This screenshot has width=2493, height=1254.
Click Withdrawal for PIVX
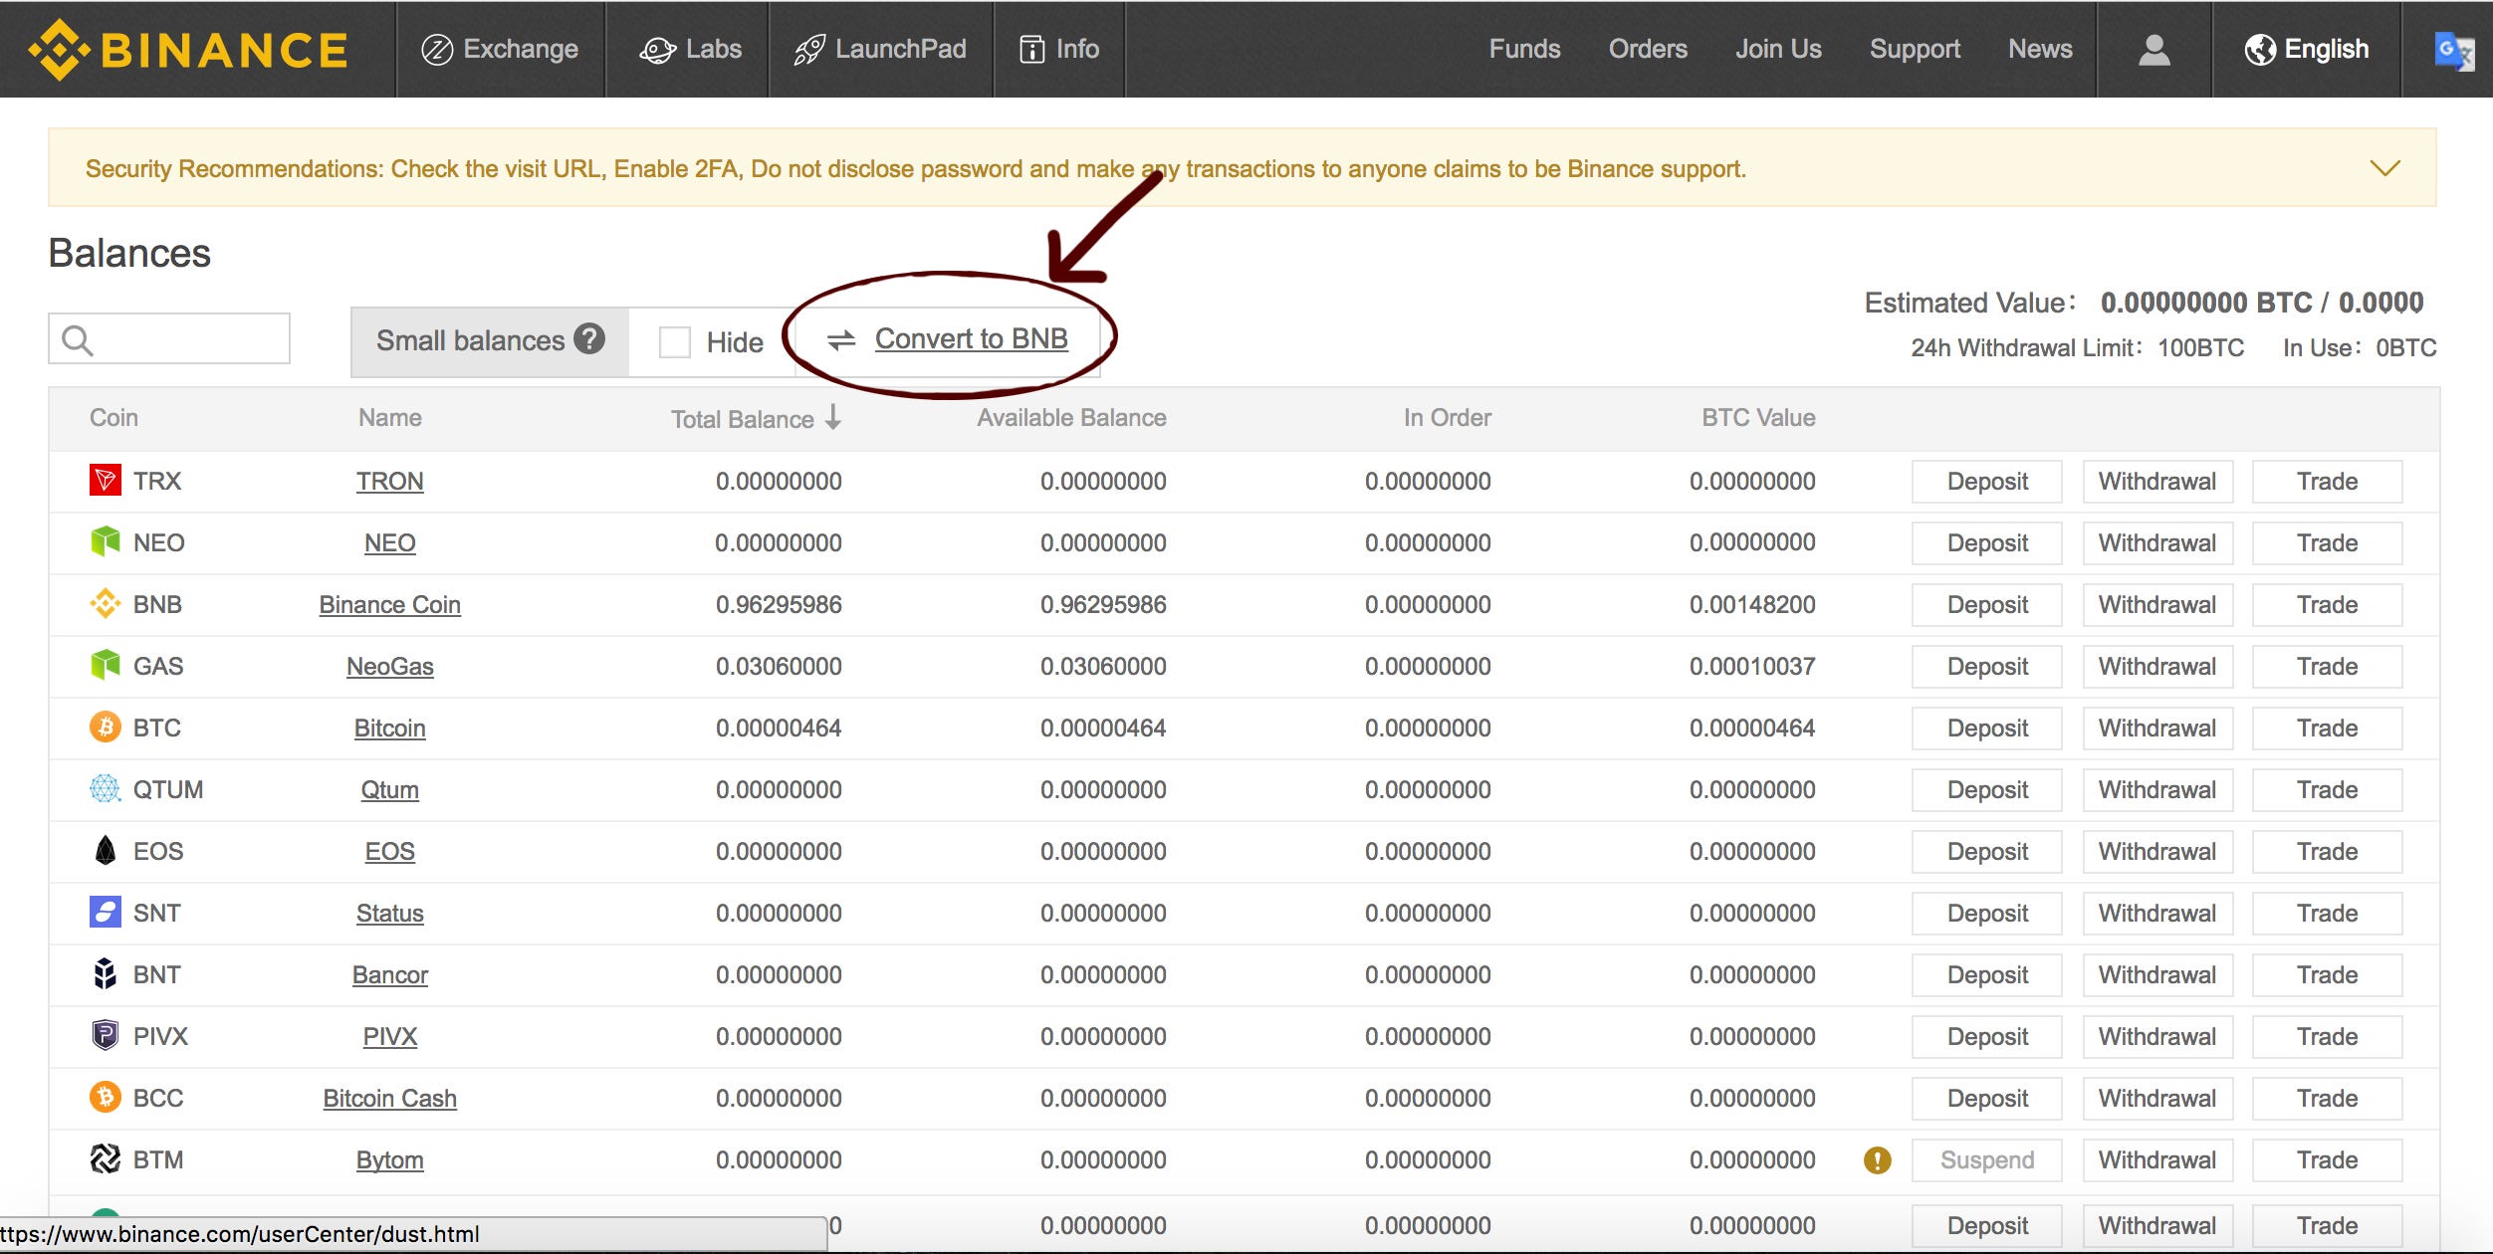2157,1037
